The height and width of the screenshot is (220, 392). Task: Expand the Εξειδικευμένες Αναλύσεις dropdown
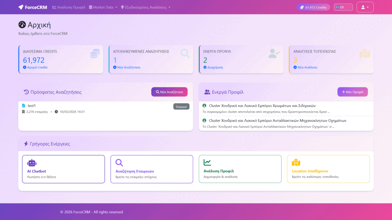point(145,7)
